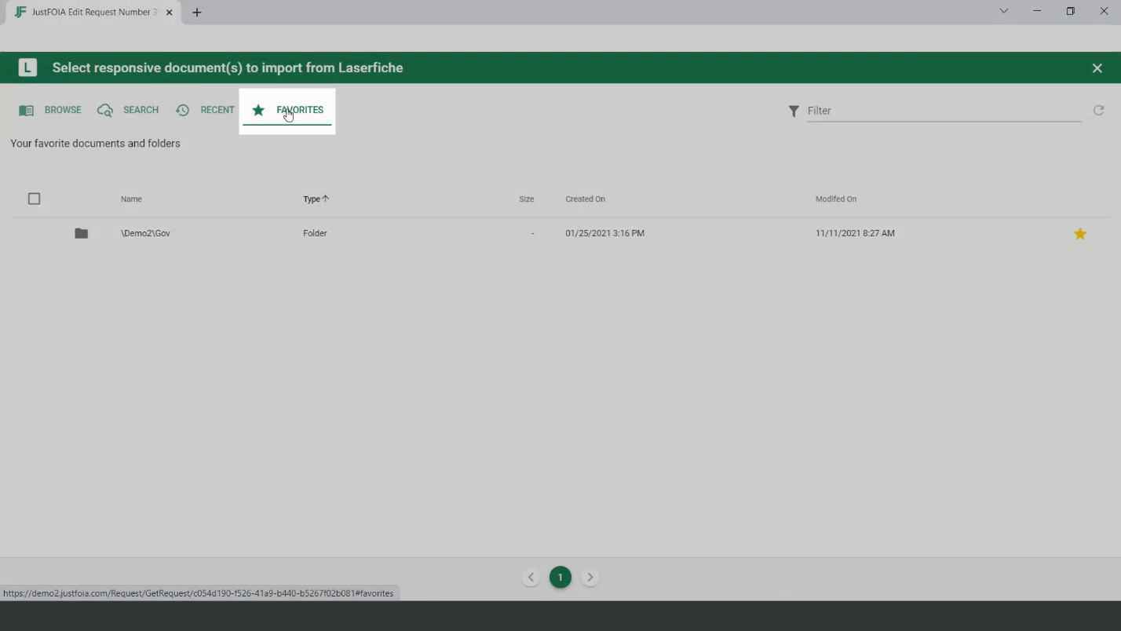Click the folder icon of \Demo2\Gov

tap(81, 233)
